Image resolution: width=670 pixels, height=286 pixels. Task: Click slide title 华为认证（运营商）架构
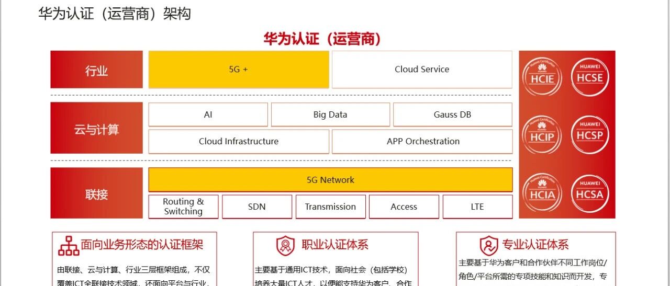coord(115,14)
